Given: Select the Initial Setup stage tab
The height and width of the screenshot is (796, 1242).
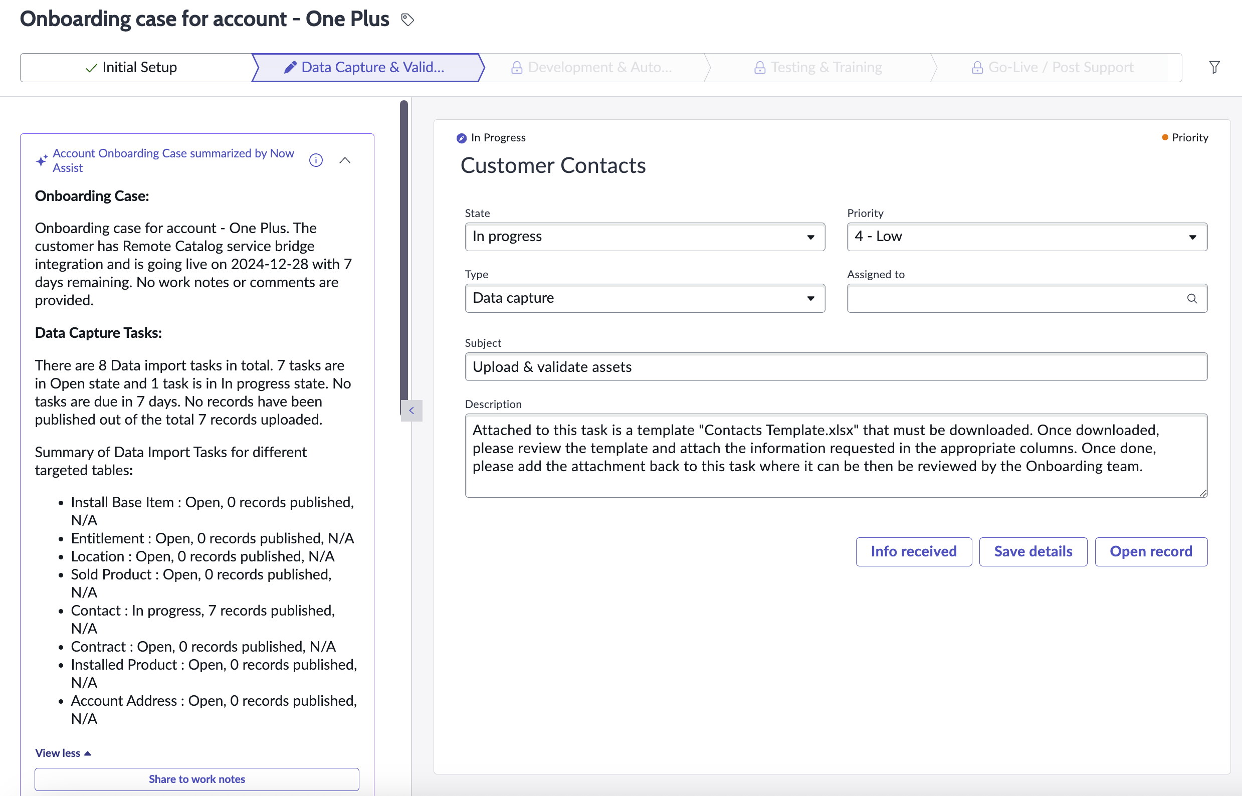Looking at the screenshot, I should 135,68.
